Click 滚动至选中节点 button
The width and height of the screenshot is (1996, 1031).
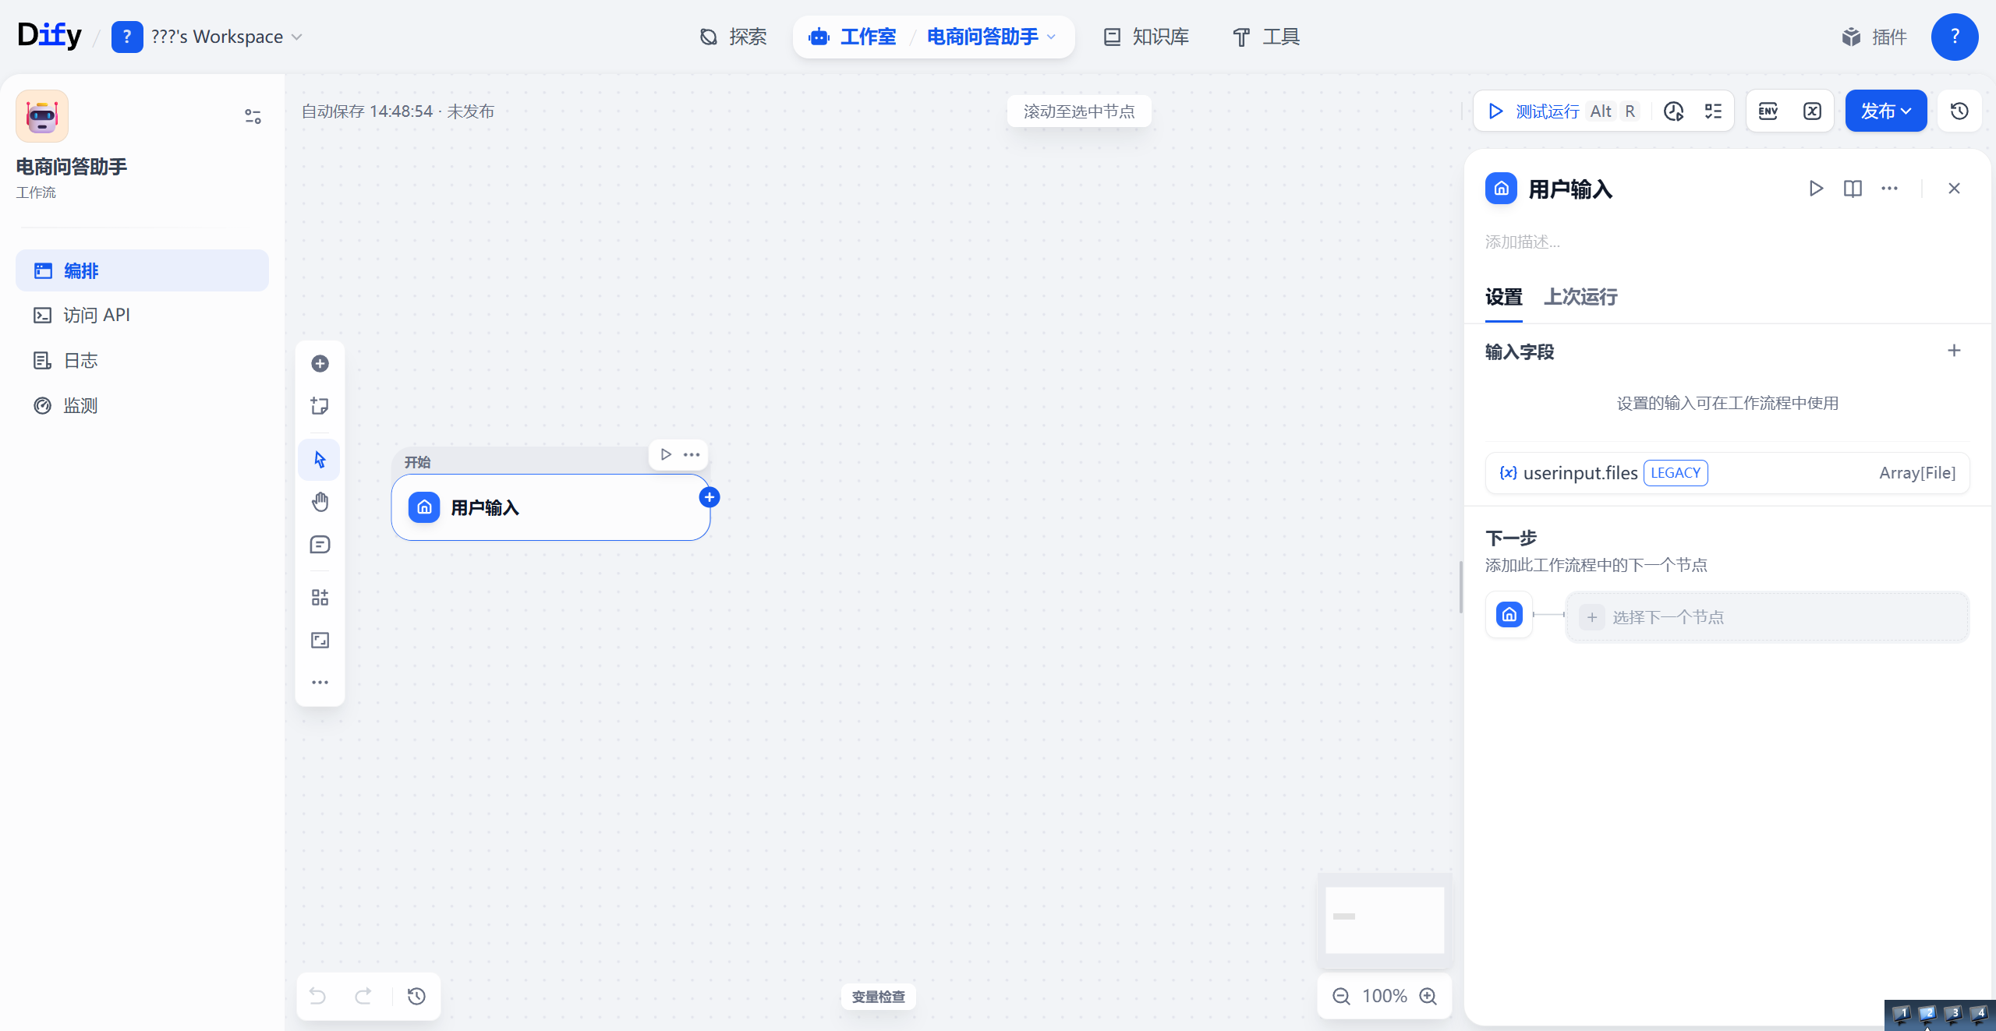1079,111
